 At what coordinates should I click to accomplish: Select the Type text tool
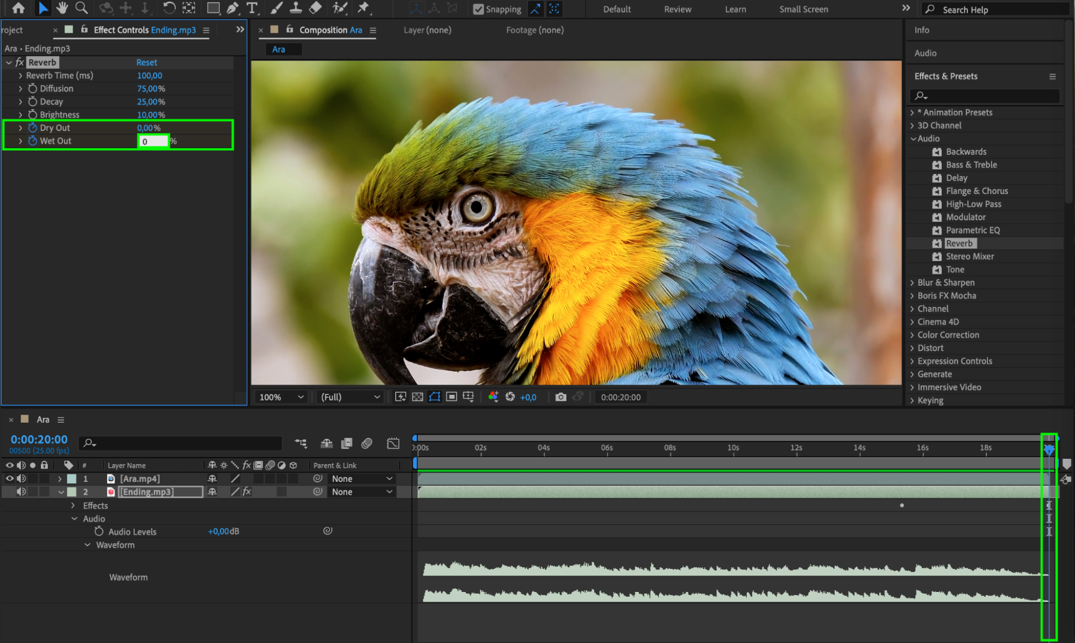point(252,8)
